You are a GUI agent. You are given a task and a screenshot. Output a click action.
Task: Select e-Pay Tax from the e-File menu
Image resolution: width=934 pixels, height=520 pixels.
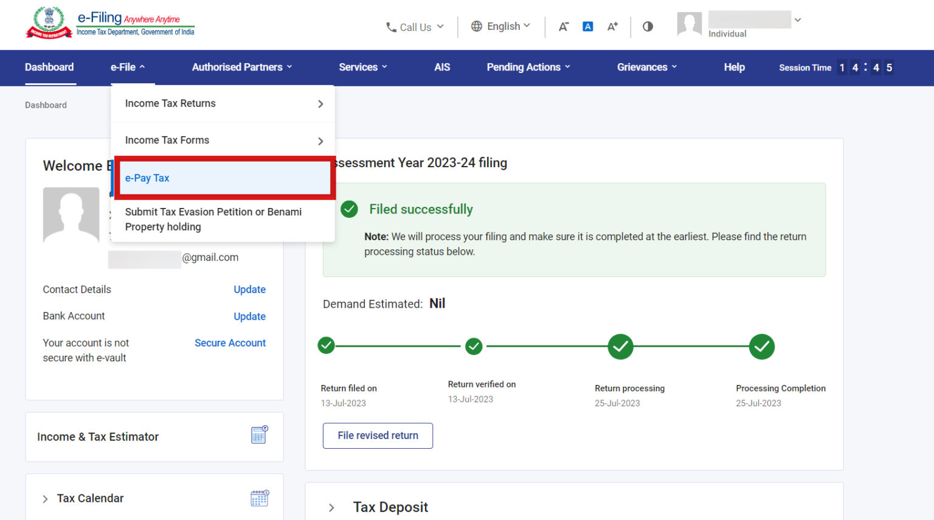coord(147,178)
